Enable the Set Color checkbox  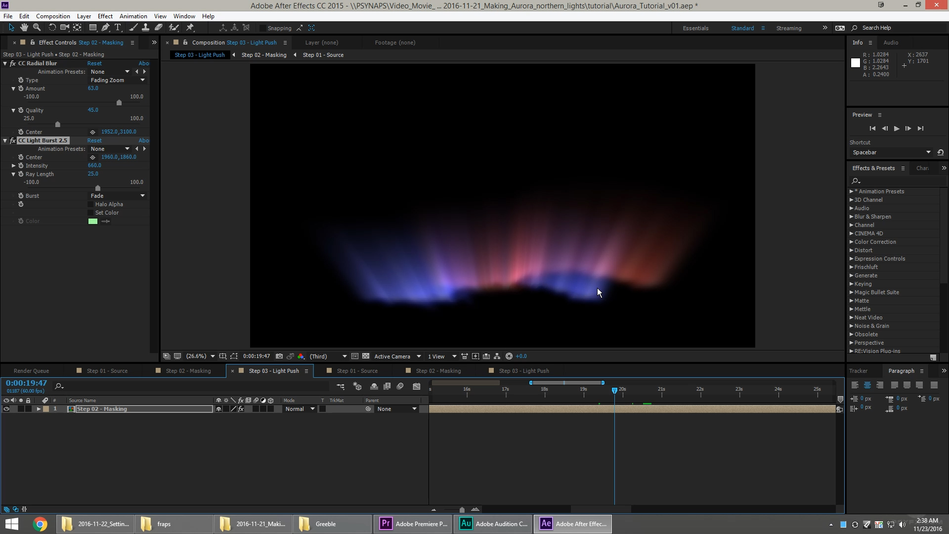(90, 213)
